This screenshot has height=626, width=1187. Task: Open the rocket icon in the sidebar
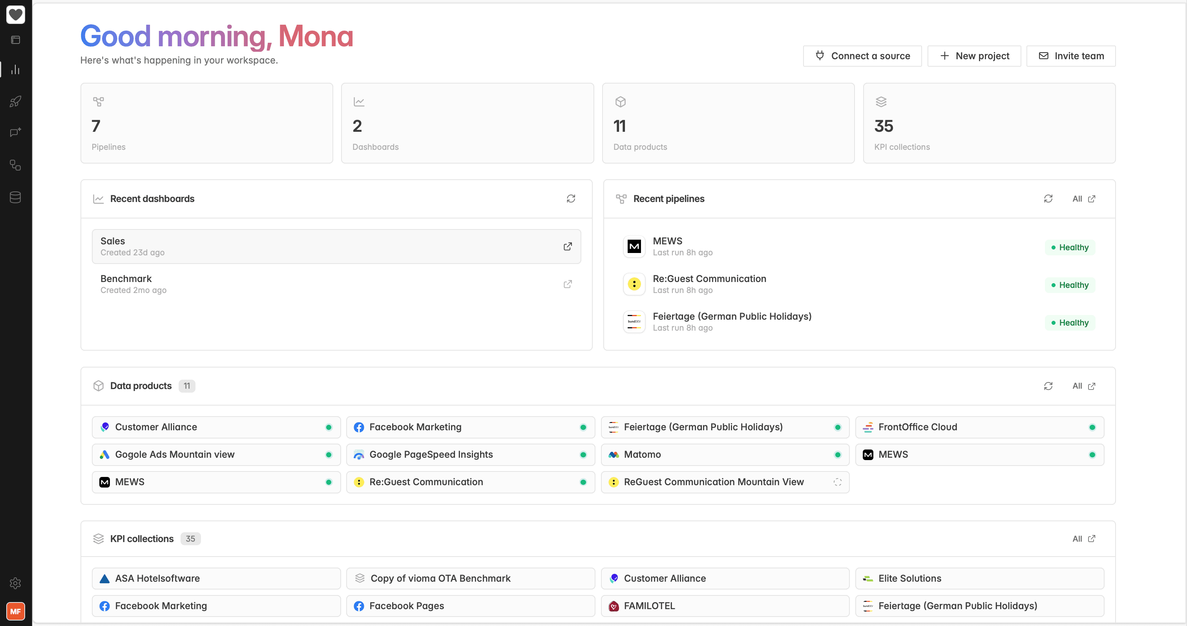coord(16,101)
